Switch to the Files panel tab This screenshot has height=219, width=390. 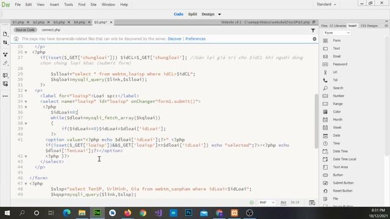(x=324, y=26)
